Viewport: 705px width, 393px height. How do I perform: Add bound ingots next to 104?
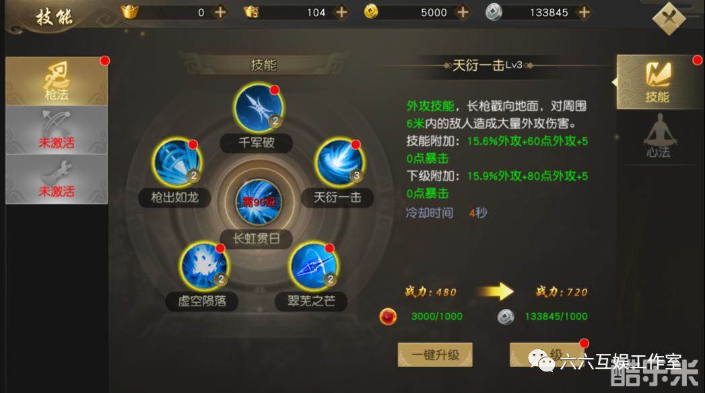click(x=341, y=12)
